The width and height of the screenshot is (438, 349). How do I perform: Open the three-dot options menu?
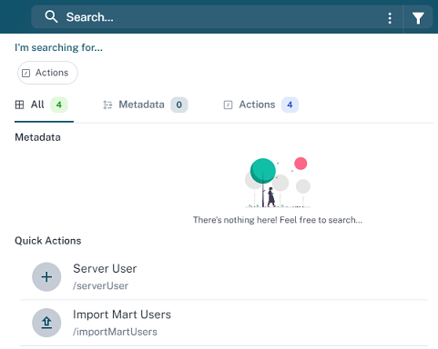(390, 18)
